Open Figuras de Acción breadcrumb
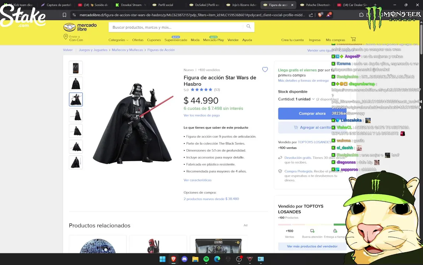Image resolution: width=423 pixels, height=265 pixels. [x=161, y=50]
